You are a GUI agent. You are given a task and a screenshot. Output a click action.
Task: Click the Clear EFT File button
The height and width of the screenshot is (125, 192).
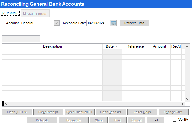pos(17,112)
